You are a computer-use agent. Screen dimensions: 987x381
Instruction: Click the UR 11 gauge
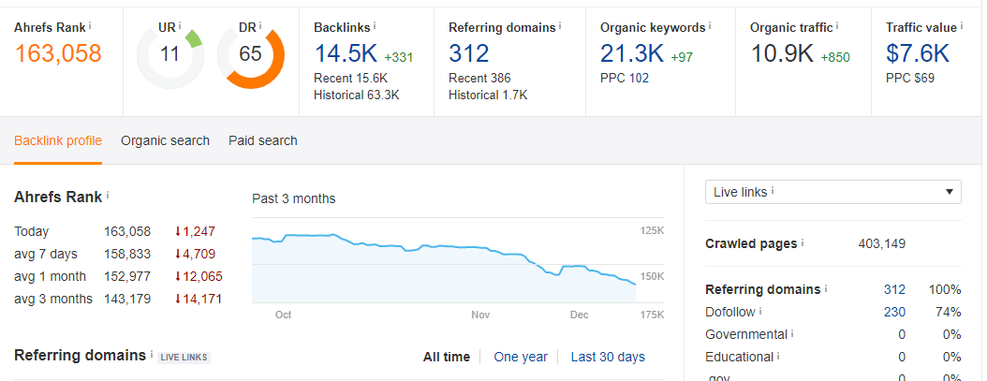pos(169,55)
